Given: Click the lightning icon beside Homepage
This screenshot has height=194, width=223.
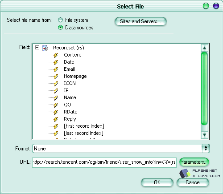Looking at the screenshot, I should (56, 77).
